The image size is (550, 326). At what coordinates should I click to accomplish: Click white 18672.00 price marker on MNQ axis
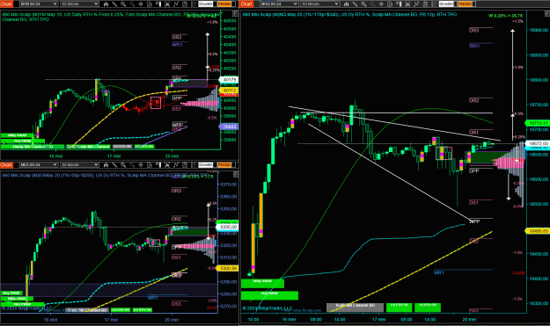click(537, 143)
